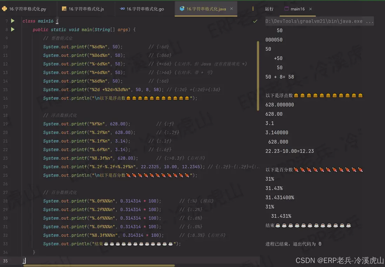Image resolution: width=385 pixels, height=267 pixels.
Task: Click the Java file icon on active tab
Action: click(x=182, y=9)
